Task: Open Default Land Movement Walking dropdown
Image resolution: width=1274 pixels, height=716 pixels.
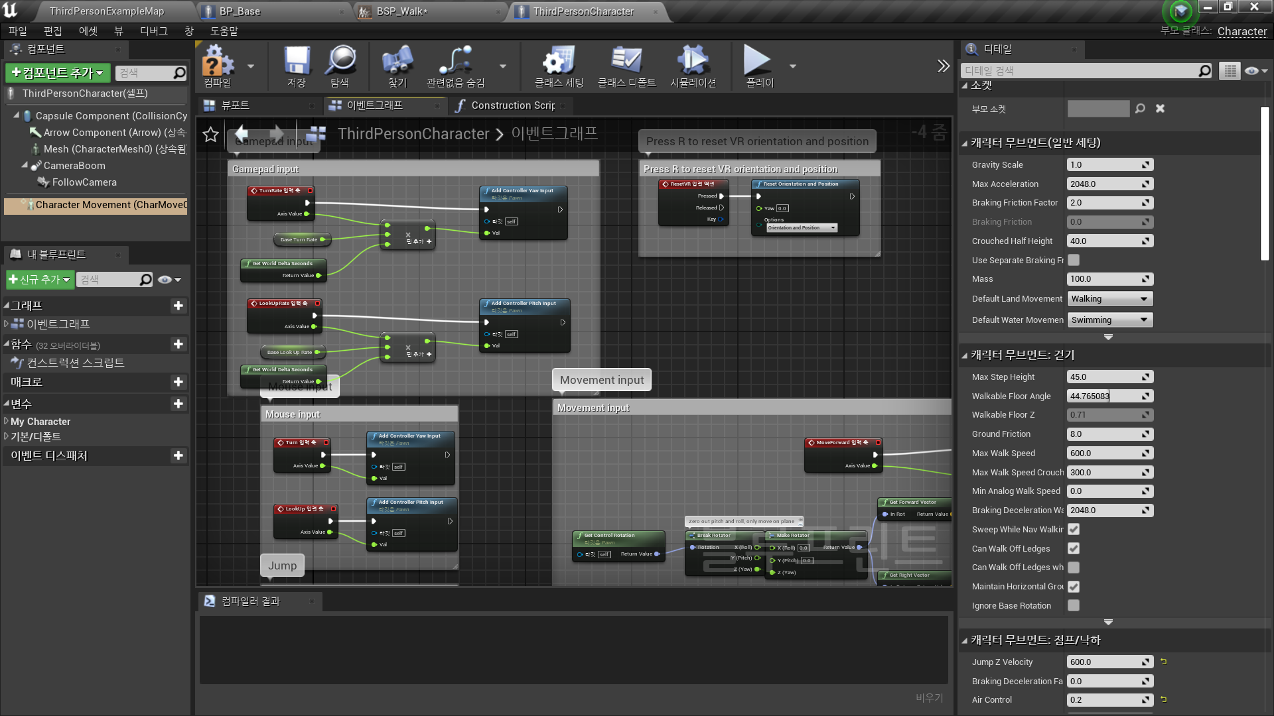Action: tap(1109, 299)
